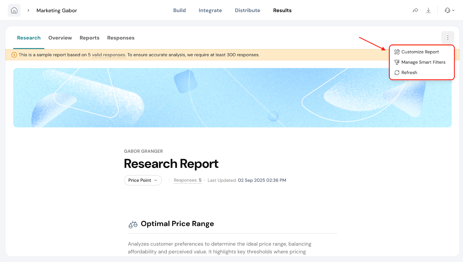Screen dimensions: 463x262
Task: Click the Responses: 5 link
Action: click(188, 180)
